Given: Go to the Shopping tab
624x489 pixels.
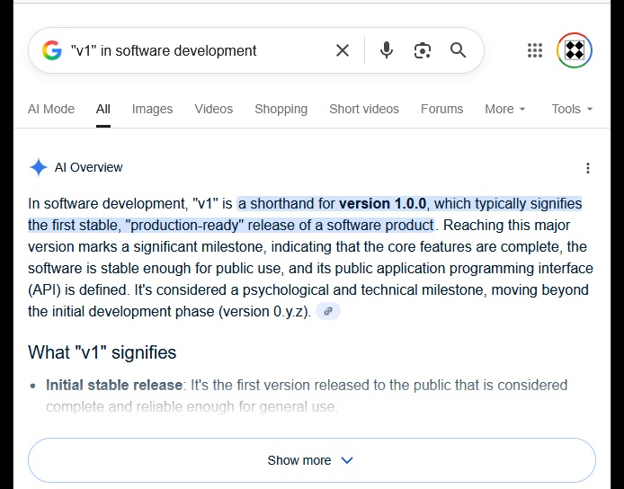Looking at the screenshot, I should 281,109.
